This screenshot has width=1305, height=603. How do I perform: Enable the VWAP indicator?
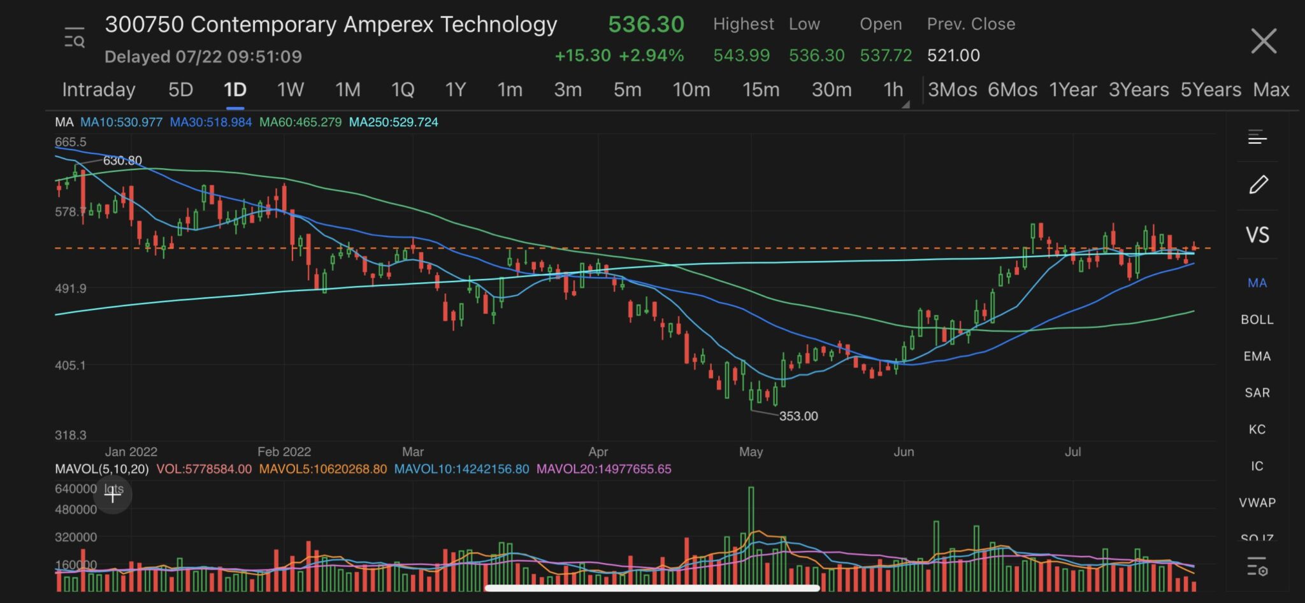(1257, 503)
